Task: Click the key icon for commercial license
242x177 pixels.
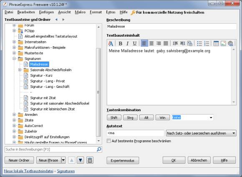Action: 133,12
